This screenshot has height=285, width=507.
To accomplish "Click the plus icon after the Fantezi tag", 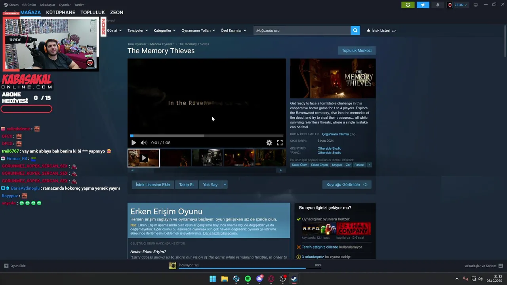I will (369, 165).
